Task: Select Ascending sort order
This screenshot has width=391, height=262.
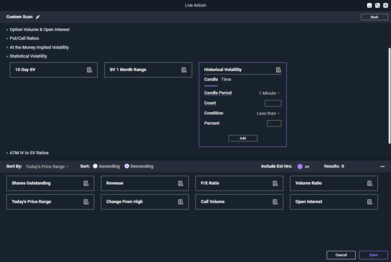Action: (x=95, y=166)
